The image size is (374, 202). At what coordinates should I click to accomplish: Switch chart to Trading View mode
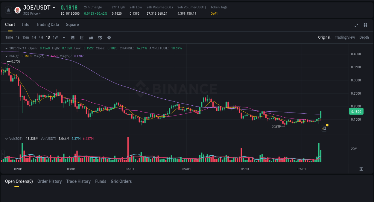345,37
